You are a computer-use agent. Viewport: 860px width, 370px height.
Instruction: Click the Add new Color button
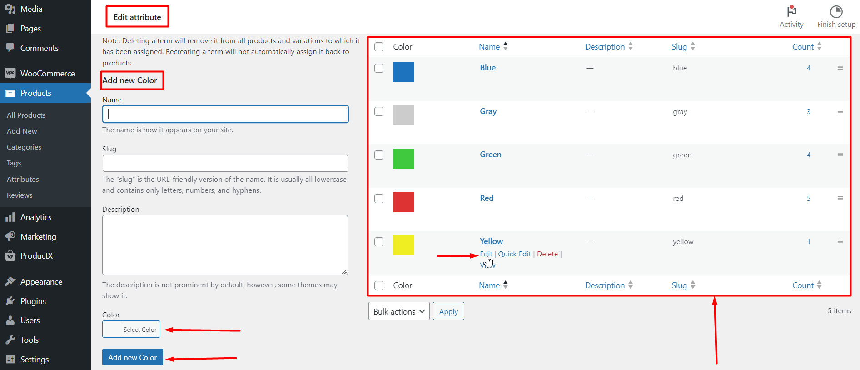[x=133, y=357]
